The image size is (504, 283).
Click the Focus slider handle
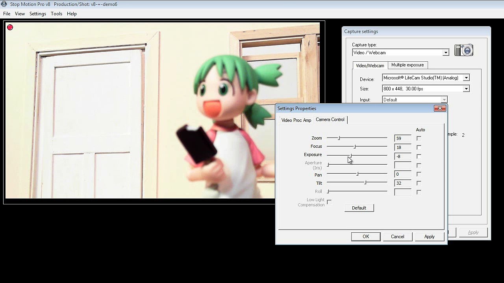pyautogui.click(x=355, y=146)
